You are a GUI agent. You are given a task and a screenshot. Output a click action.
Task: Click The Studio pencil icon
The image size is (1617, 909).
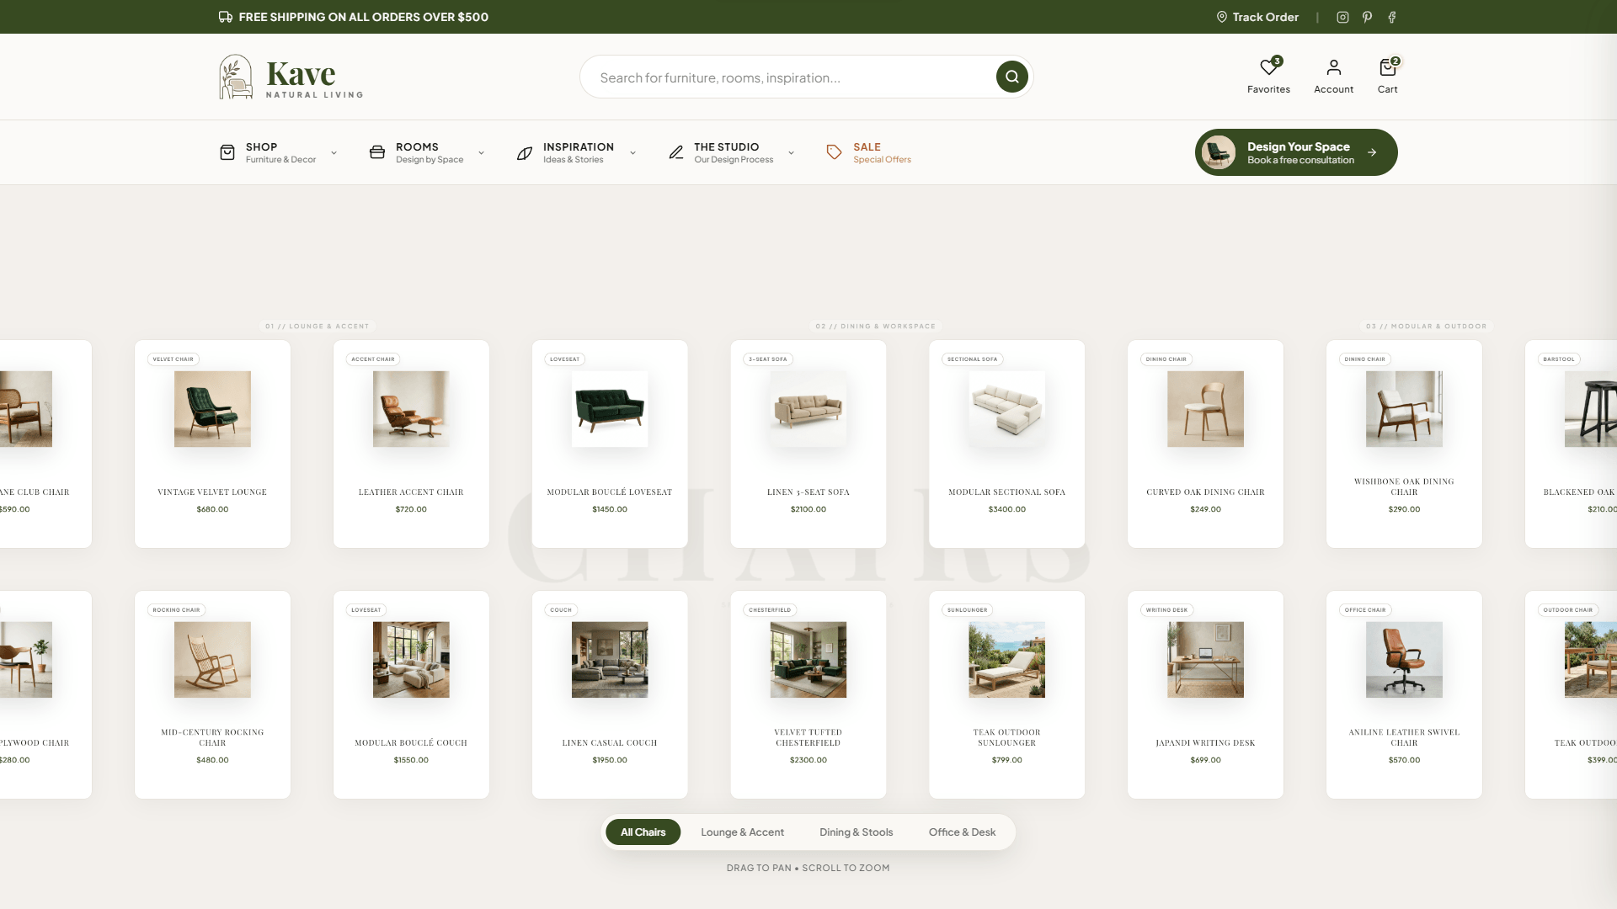(675, 152)
